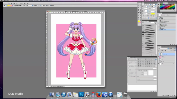Toggle the ディザ (Dither) checkbox
This screenshot has width=177, height=99.
(46, 5)
